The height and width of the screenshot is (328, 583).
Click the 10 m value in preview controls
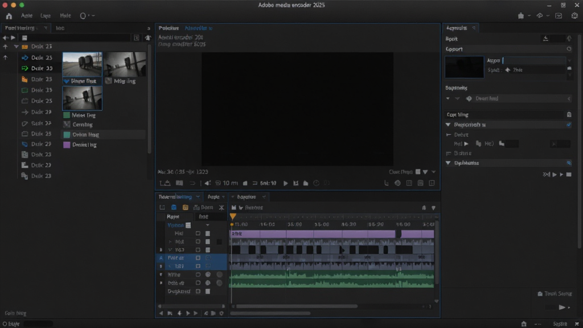(x=230, y=183)
